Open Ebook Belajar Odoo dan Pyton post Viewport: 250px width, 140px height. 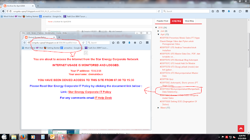(x=177, y=43)
